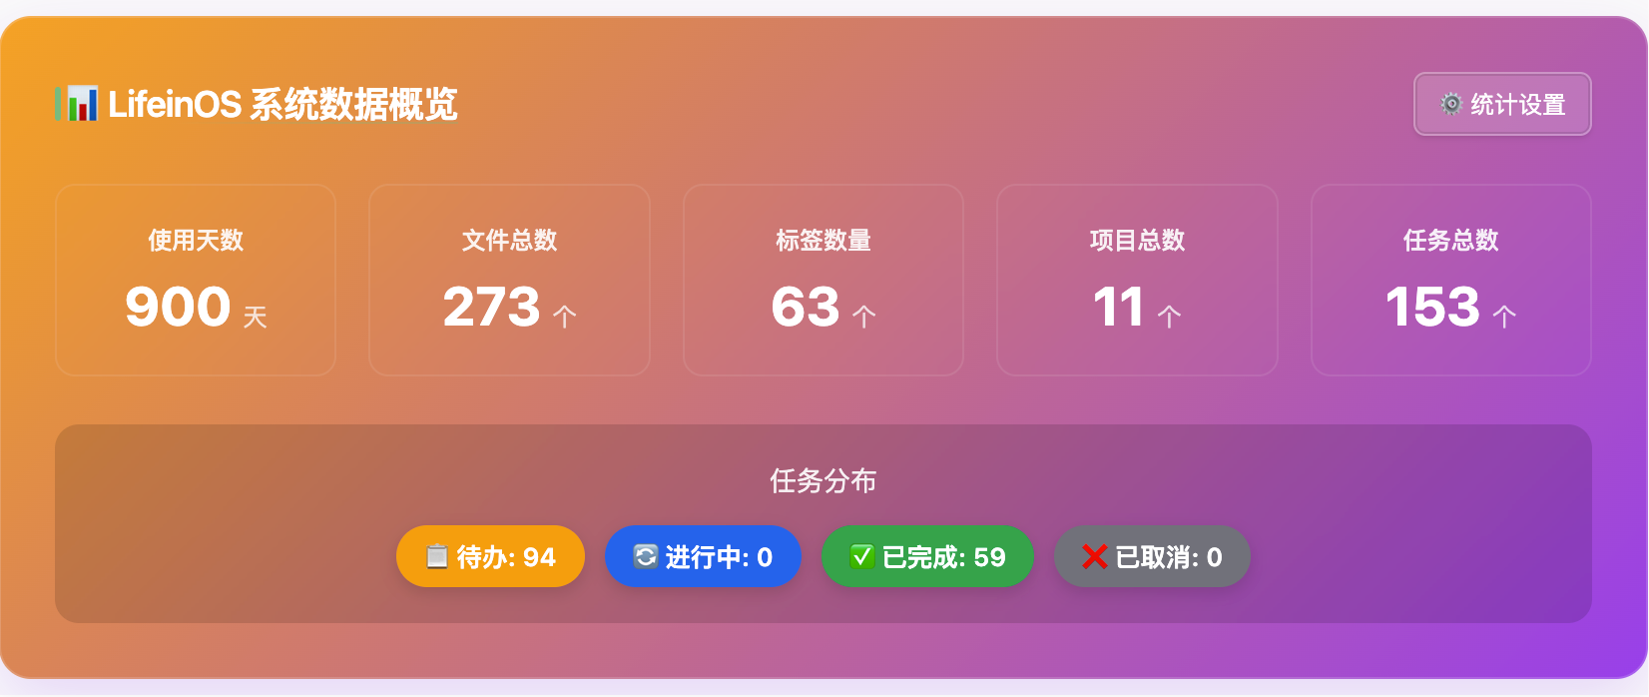This screenshot has height=697, width=1649.
Task: Open the 使用天数 stat card
Action: pos(196,280)
